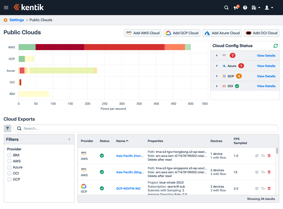Image resolution: width=283 pixels, height=209 pixels.
Task: Navigate to Settings in the breadcrumb
Action: click(x=17, y=20)
